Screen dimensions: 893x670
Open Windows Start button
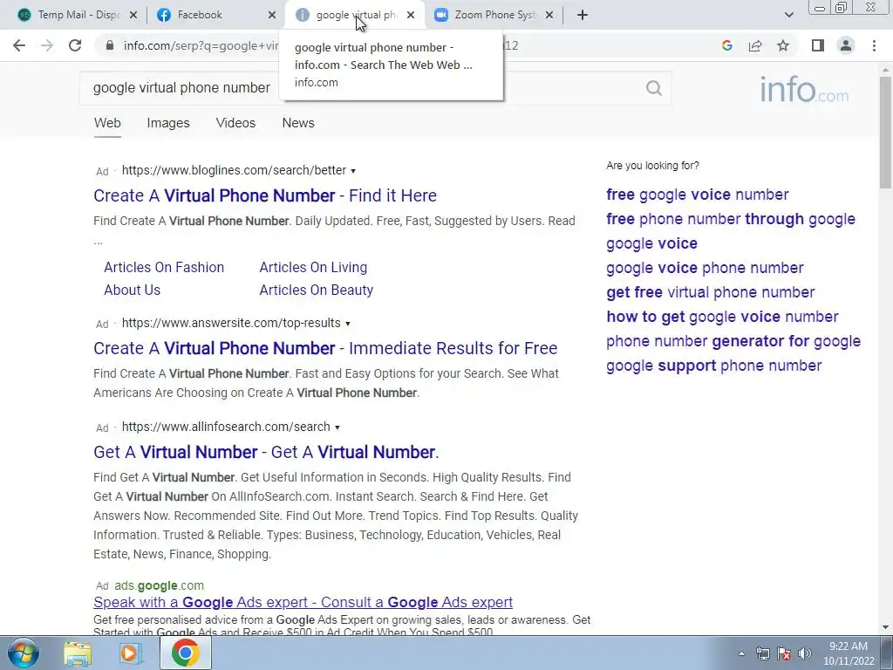23,653
